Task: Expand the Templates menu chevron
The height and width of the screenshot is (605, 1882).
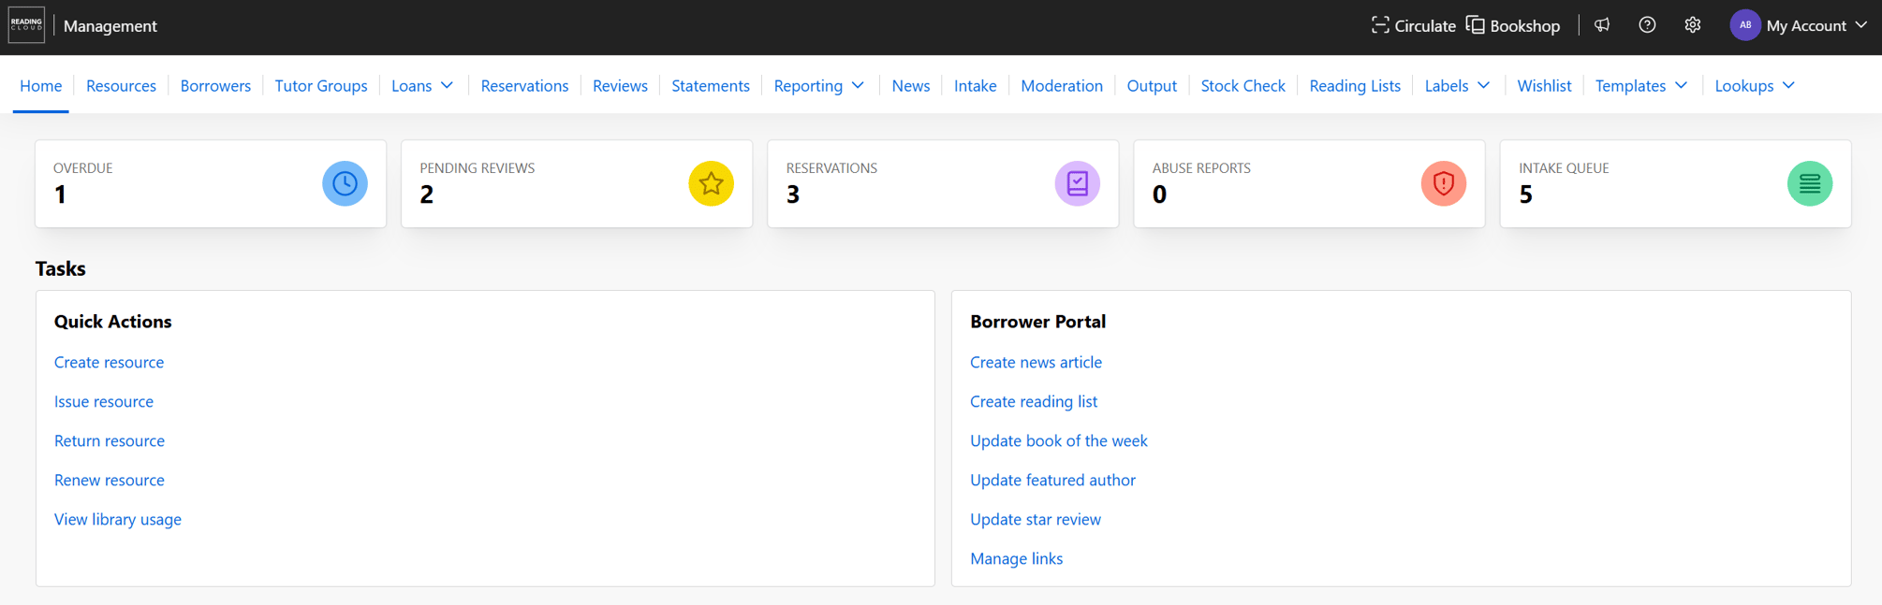Action: click(1681, 85)
